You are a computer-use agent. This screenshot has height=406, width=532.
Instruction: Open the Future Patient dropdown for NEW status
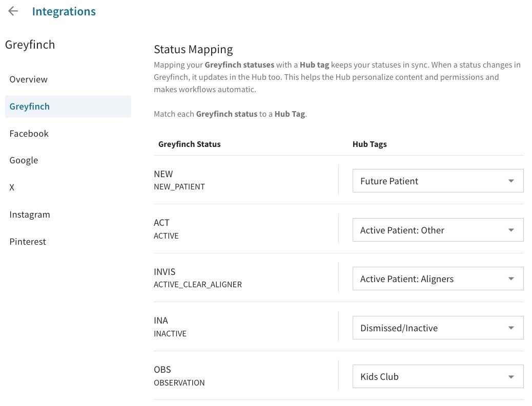point(438,181)
